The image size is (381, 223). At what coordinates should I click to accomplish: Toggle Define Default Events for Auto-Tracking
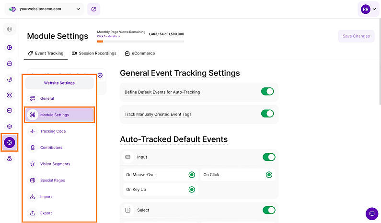(x=267, y=92)
